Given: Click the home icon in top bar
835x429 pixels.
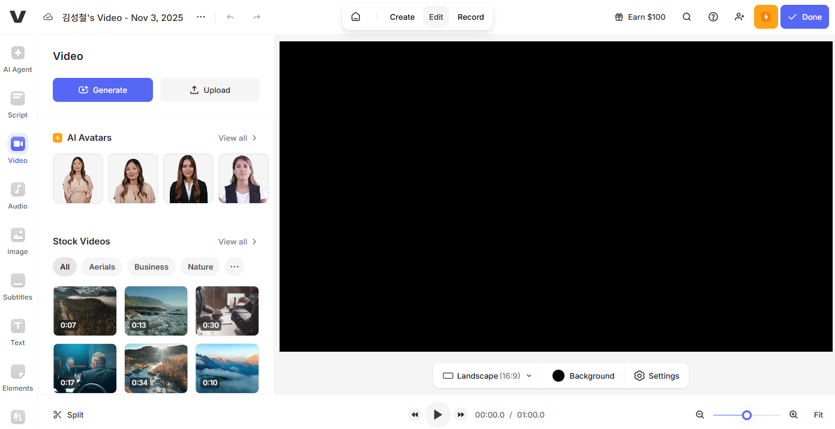Looking at the screenshot, I should [x=356, y=17].
